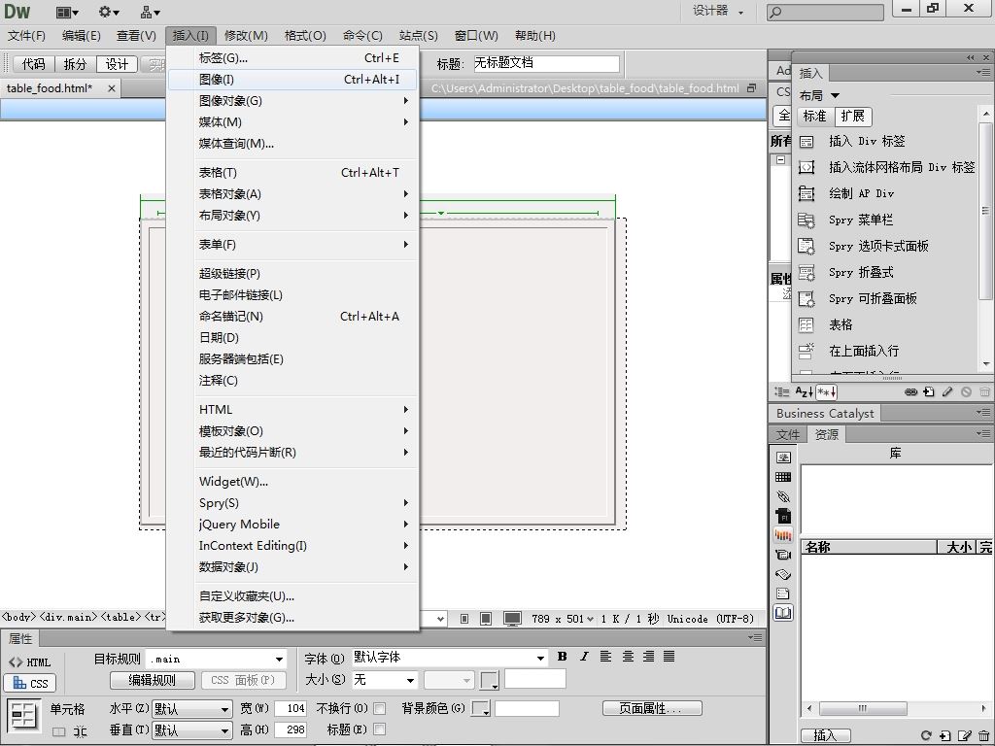Show URLs category in Assets panel
995x746 pixels.
click(783, 496)
